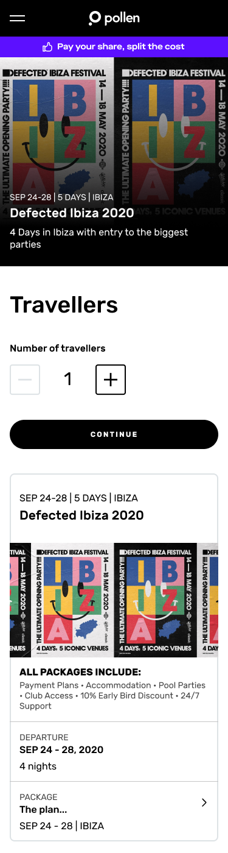Select 'Pay your share, split the cost' banner
Screen dimensions: 228x853
[x=114, y=47]
